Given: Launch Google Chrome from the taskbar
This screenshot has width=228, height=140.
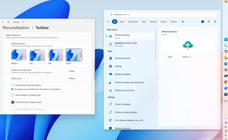Looking at the screenshot, I should click(226, 82).
